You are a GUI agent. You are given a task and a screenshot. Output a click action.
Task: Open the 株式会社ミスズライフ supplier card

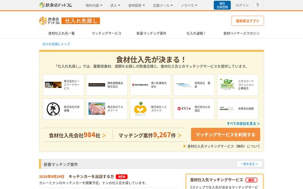[151, 109]
